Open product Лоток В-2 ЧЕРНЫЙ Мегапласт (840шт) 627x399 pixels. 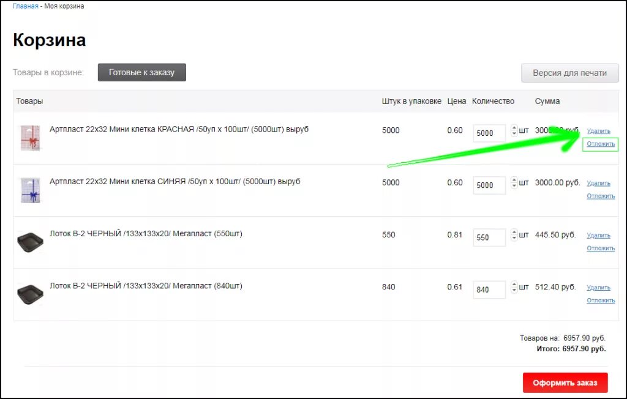click(x=146, y=286)
